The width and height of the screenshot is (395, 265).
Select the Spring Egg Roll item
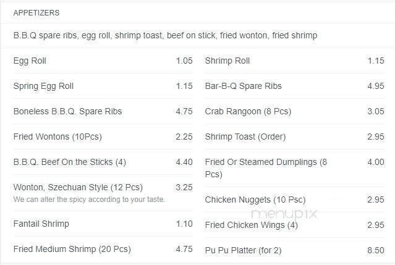pyautogui.click(x=43, y=86)
